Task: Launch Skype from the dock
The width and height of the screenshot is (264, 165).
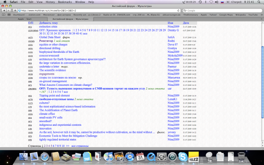Action: pyautogui.click(x=183, y=157)
